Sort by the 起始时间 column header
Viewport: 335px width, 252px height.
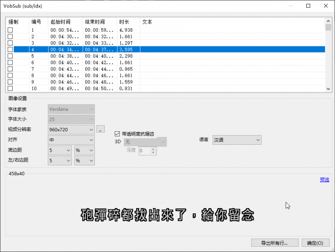pyautogui.click(x=65, y=22)
